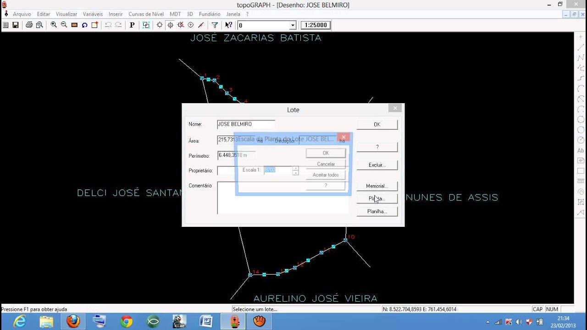The image size is (587, 330).
Task: Increase Escala value with spinner up arrow
Action: (x=295, y=168)
